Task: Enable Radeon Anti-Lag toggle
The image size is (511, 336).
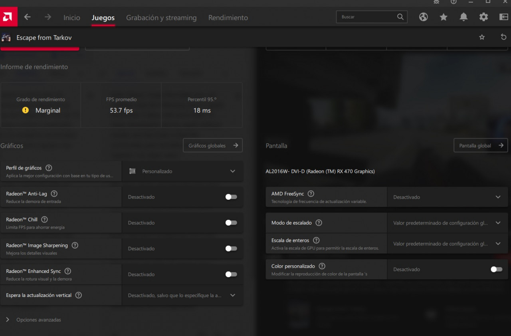Action: [231, 197]
